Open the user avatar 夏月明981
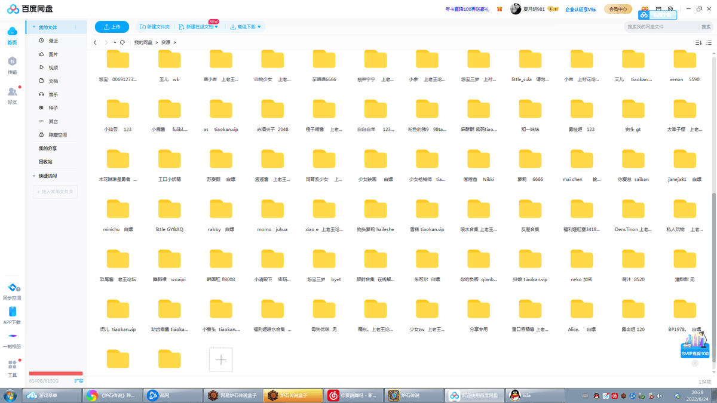 tap(516, 9)
